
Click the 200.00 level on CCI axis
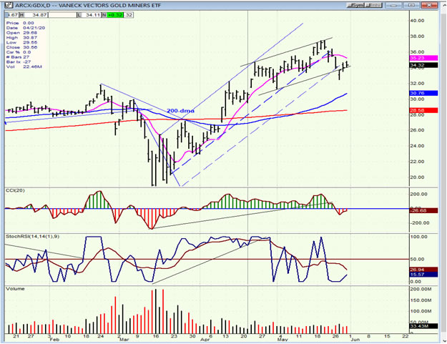(419, 194)
